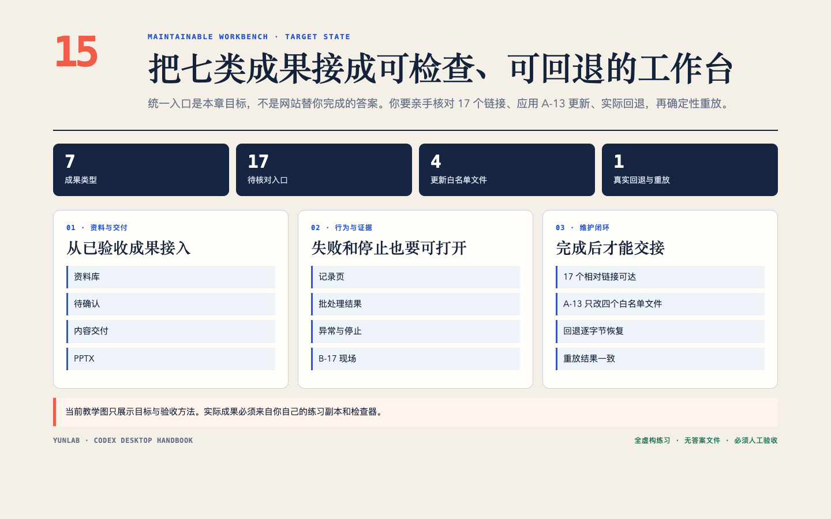Click the chapter number 15
Viewport: 831px width, 519px height.
point(76,51)
